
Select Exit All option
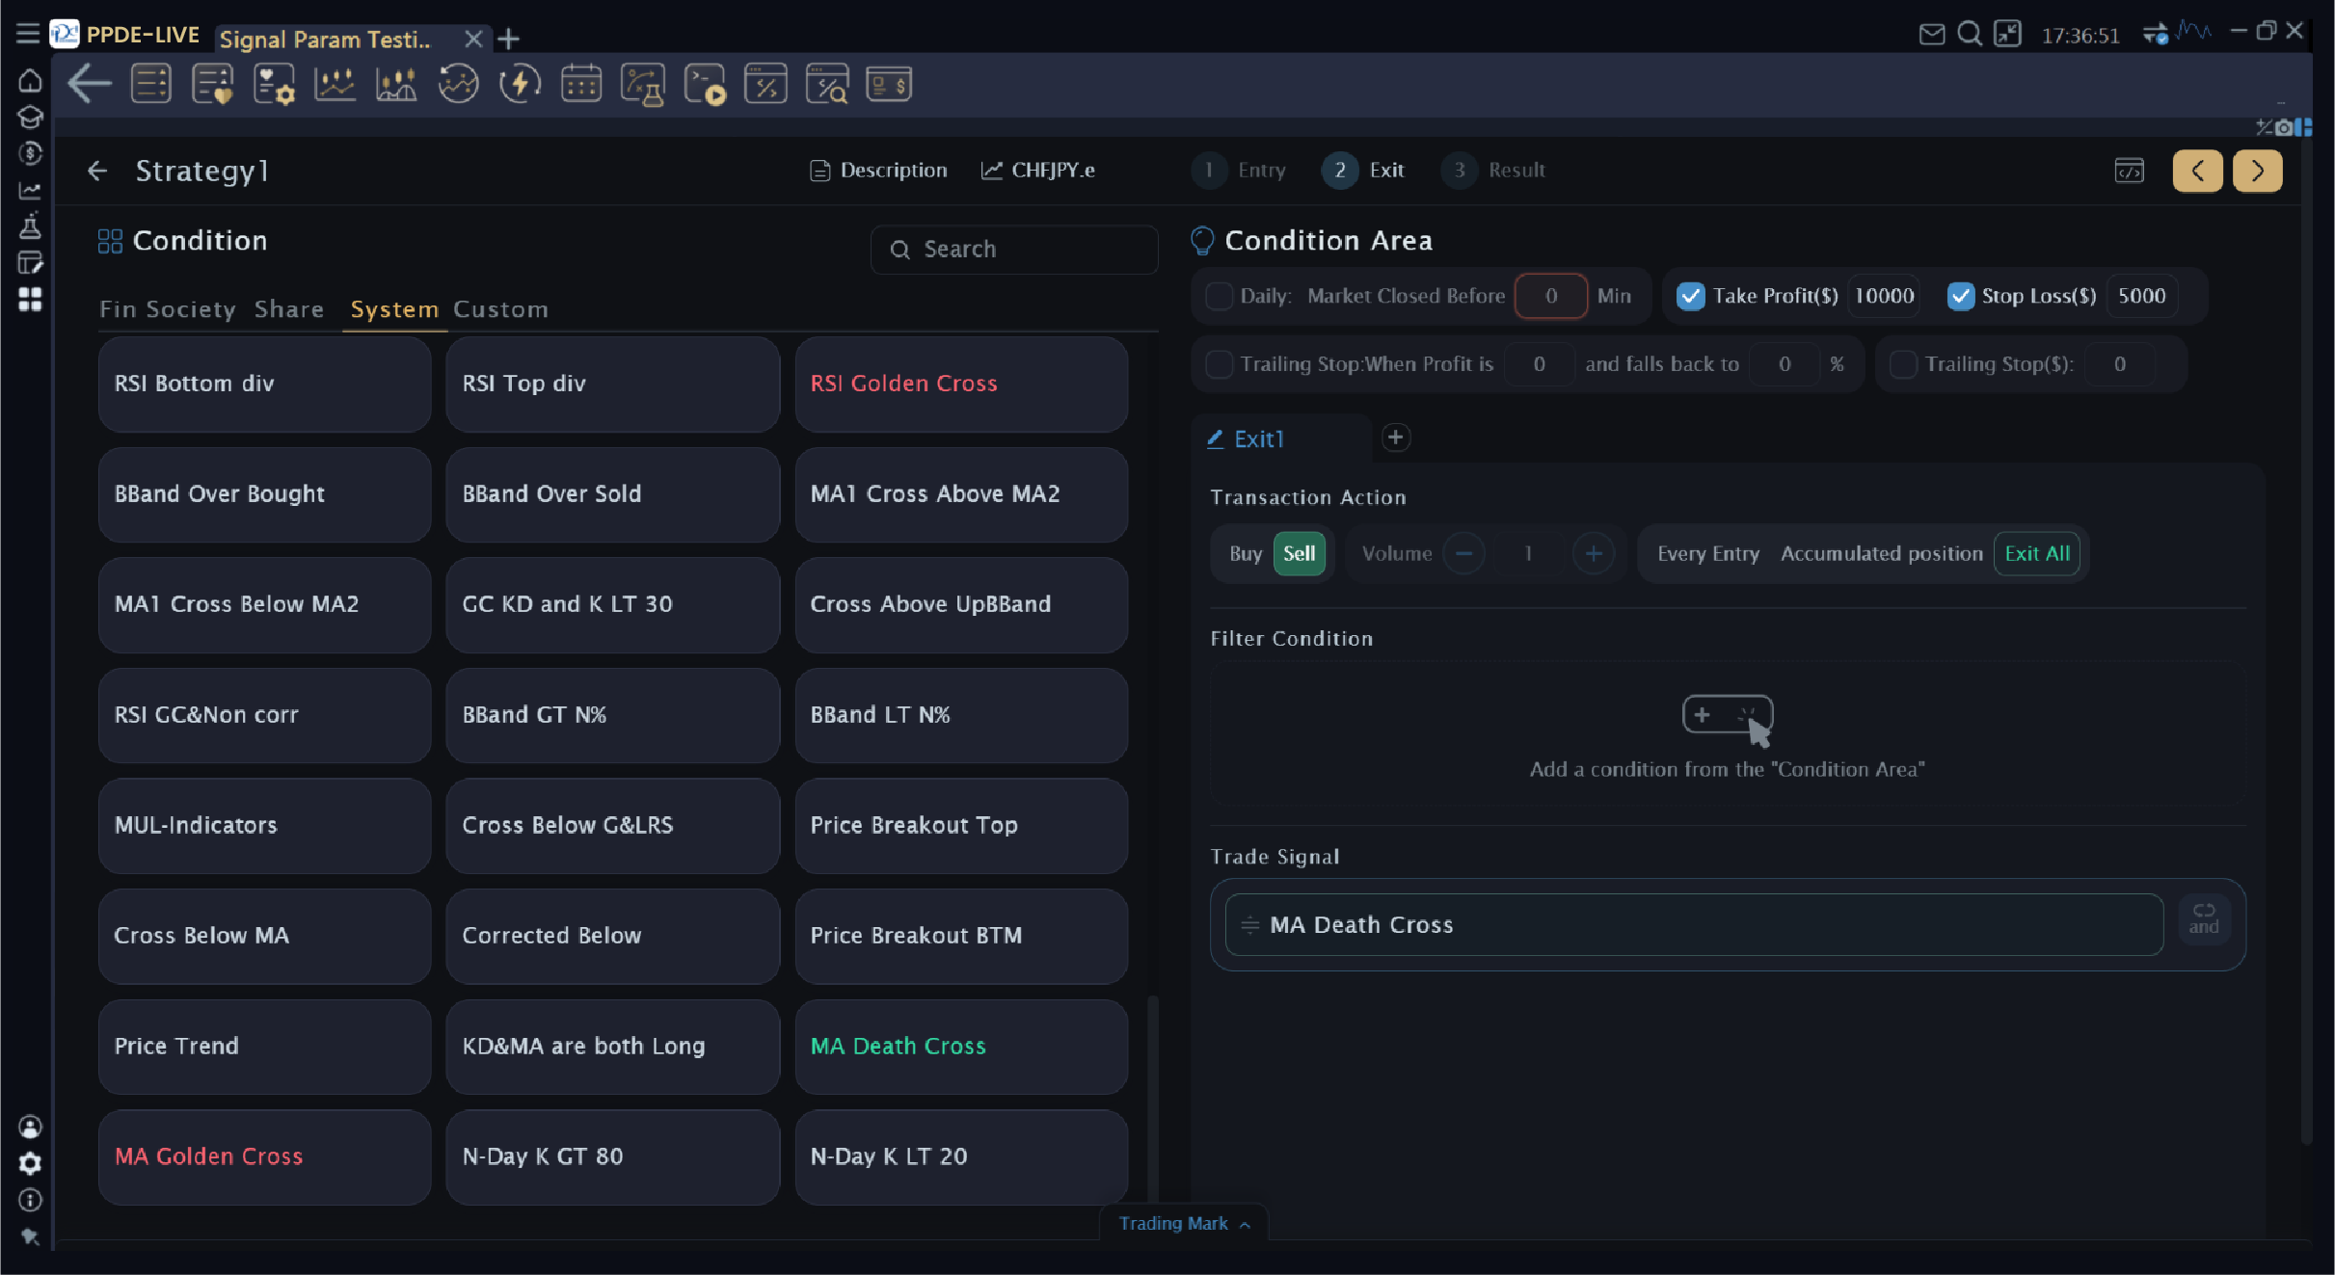(2037, 553)
